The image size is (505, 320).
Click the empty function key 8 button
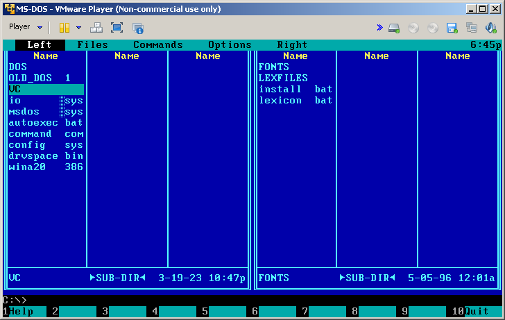(374, 311)
